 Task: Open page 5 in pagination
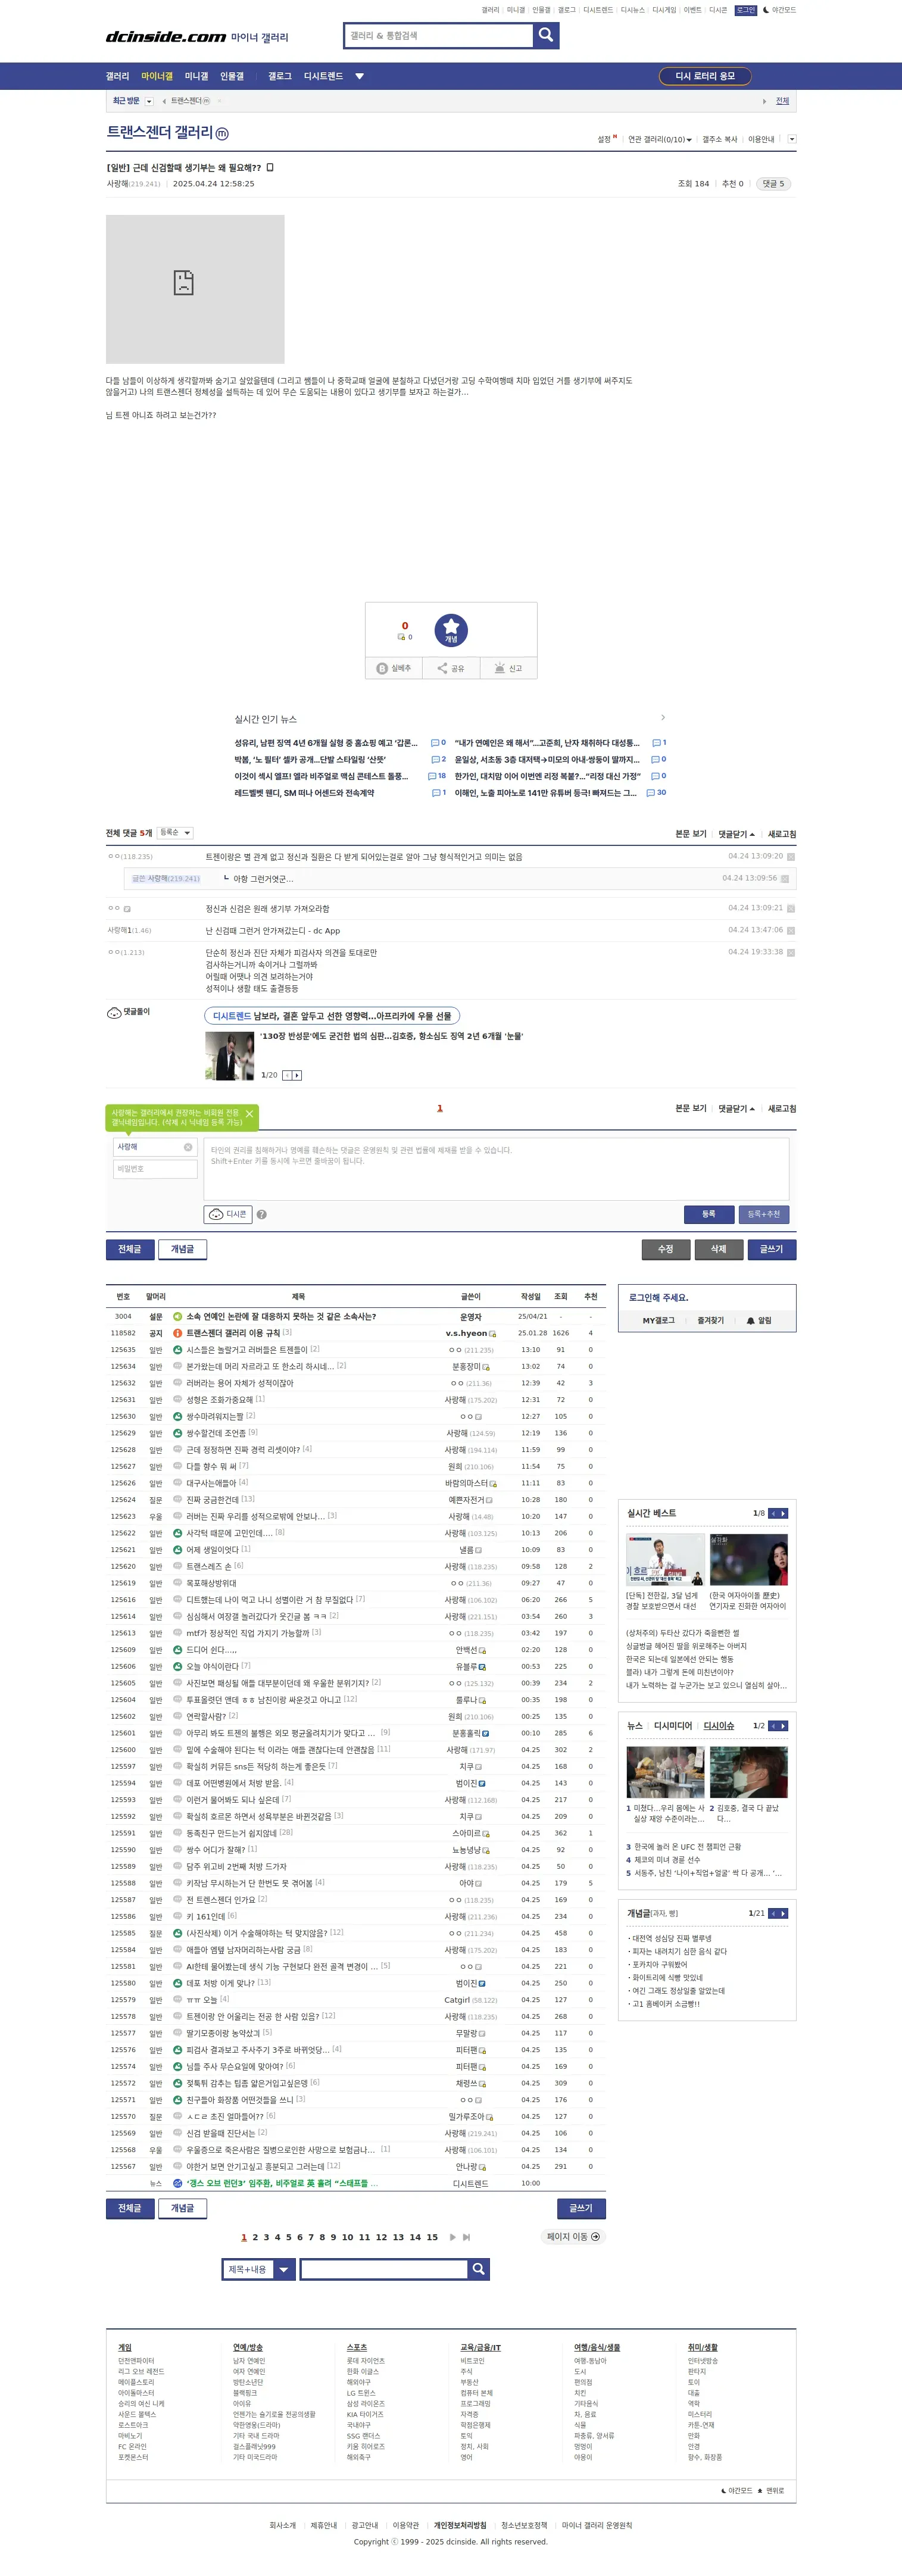(289, 2237)
